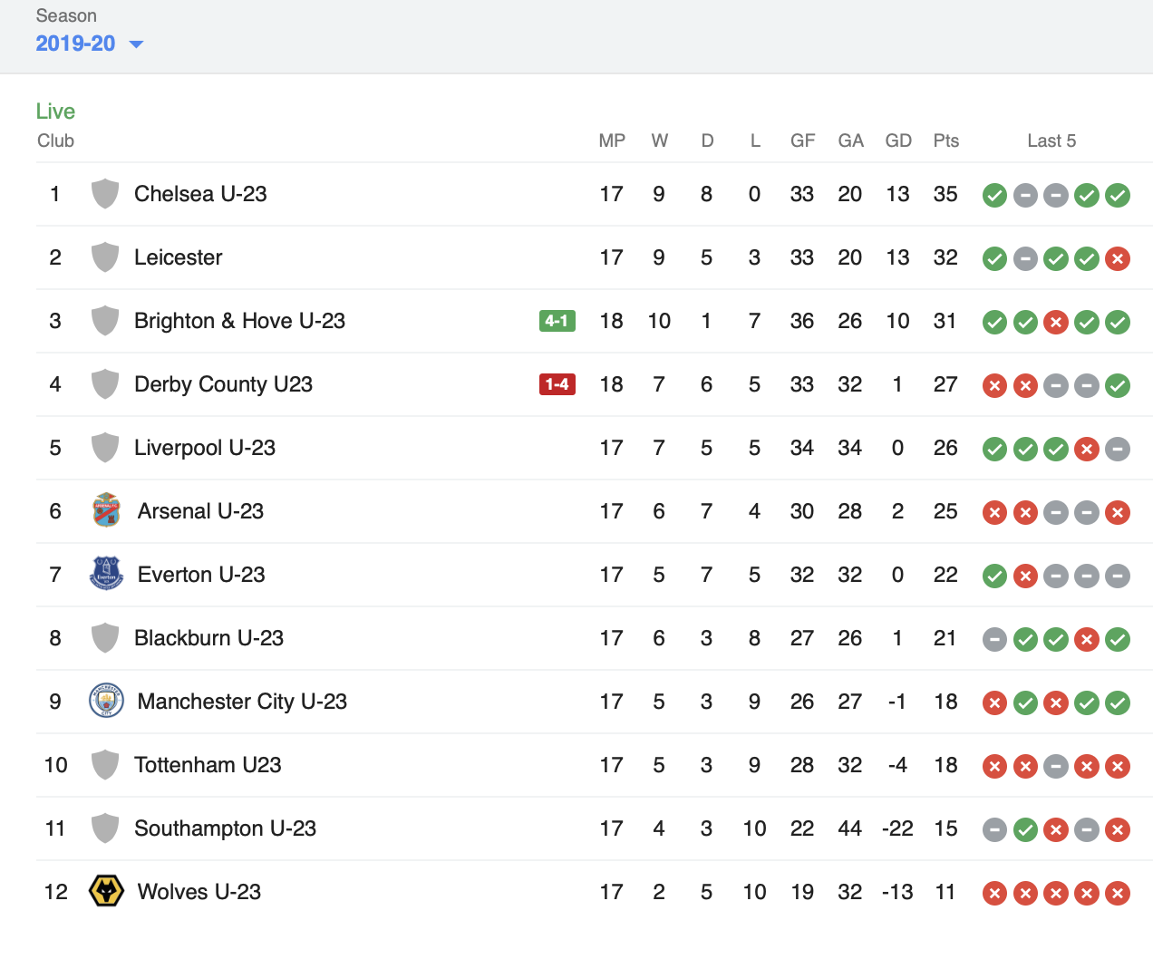Image resolution: width=1153 pixels, height=959 pixels.
Task: Click the Manchester City U-23 crest
Action: (106, 702)
